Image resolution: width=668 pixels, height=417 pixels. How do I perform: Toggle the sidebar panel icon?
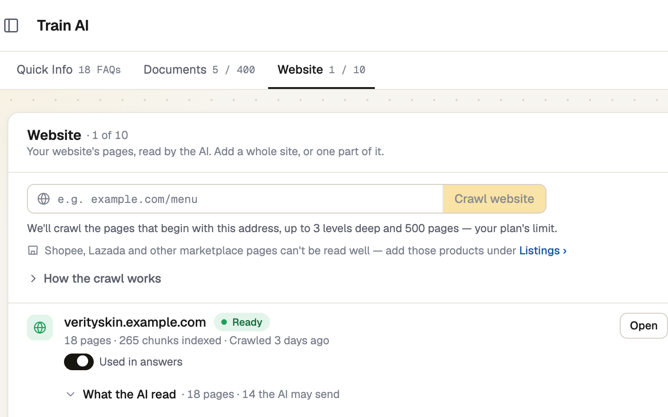point(11,25)
